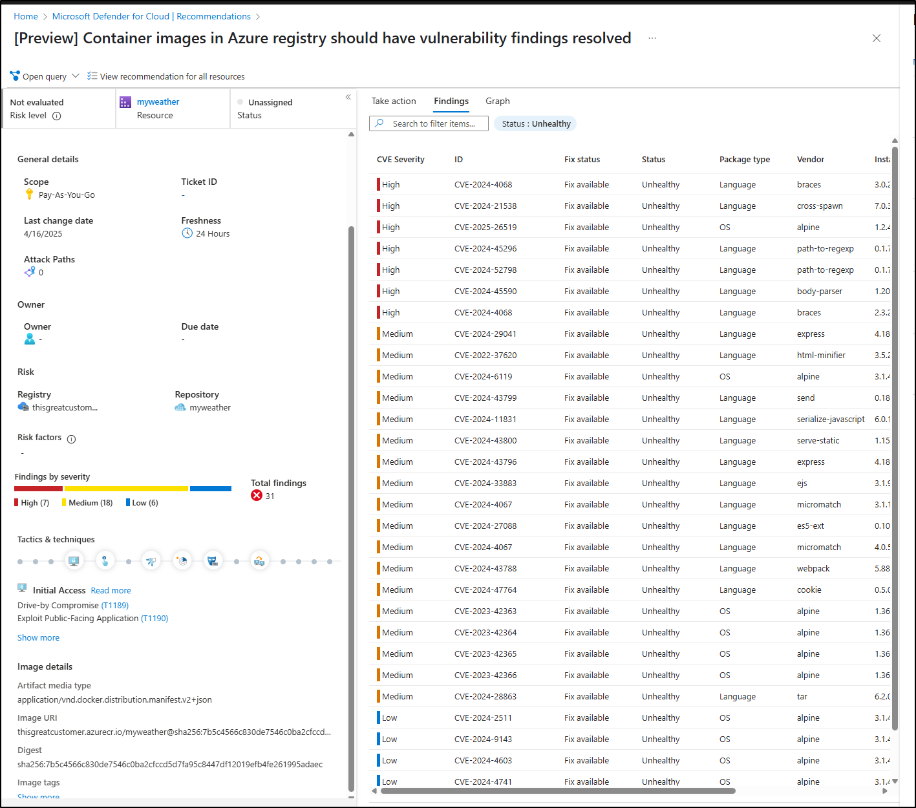Viewport: 916px width, 808px height.
Task: Select the linked computers tactic icon
Action: click(259, 561)
